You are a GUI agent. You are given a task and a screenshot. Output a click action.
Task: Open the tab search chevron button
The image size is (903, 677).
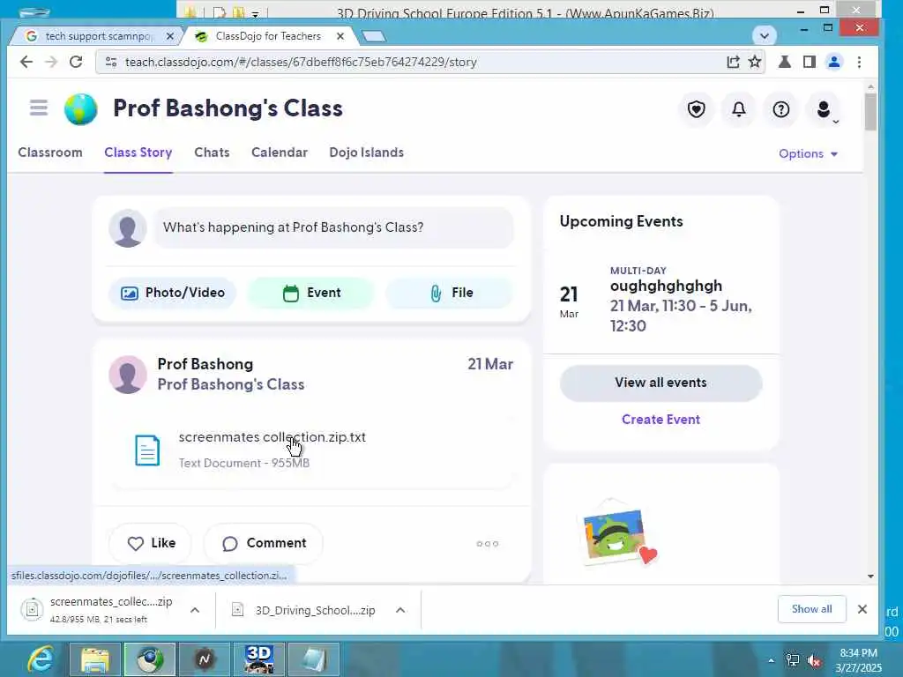[x=765, y=35]
